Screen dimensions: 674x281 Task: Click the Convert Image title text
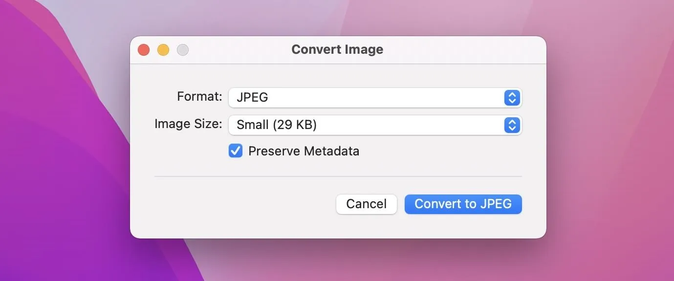(337, 49)
